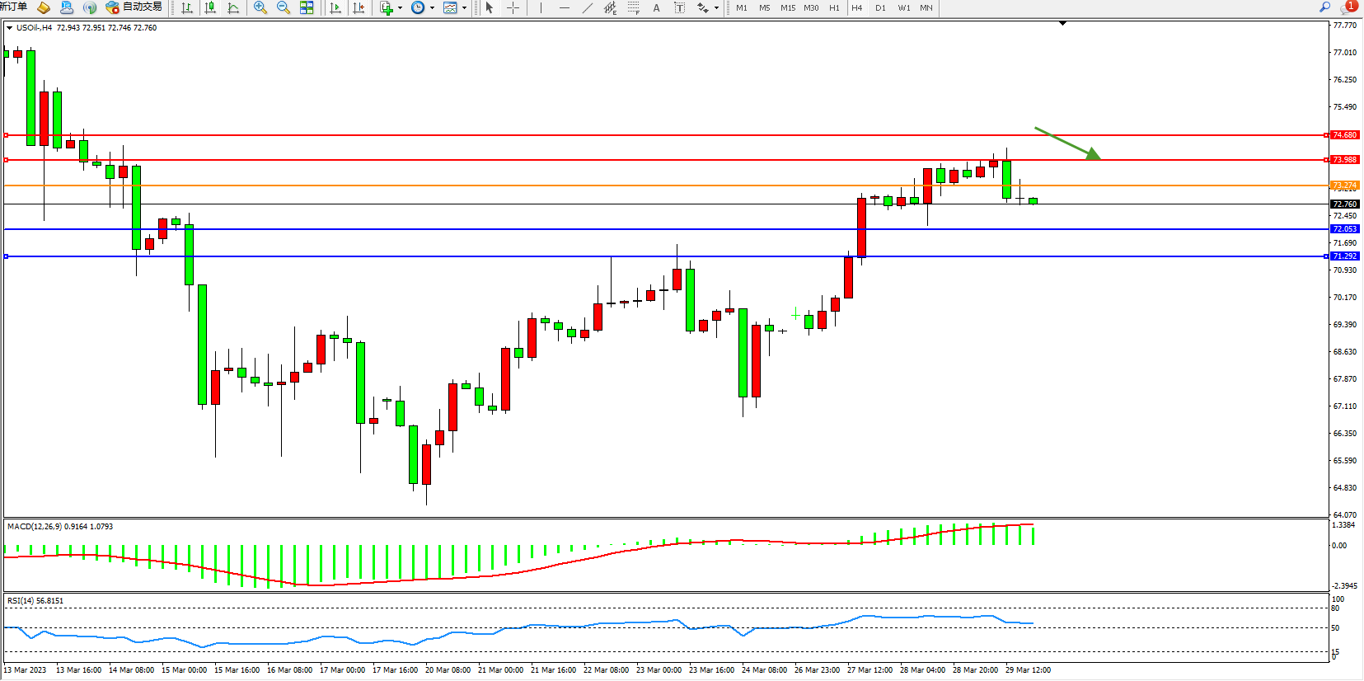
Task: Switch to the D1 timeframe
Action: [x=880, y=7]
